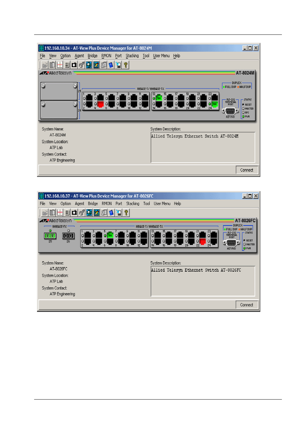Select the green port 5 on the AT-8026FC switch
This screenshot has width=307, height=435.
click(x=110, y=235)
